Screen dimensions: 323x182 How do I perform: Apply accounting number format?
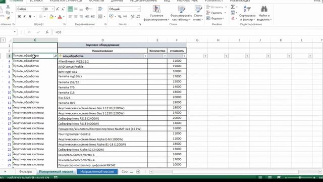pos(111,17)
